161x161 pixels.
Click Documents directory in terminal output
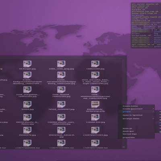pyautogui.click(x=149, y=26)
